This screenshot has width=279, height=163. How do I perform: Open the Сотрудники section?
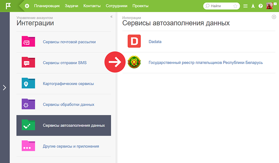tap(116, 6)
